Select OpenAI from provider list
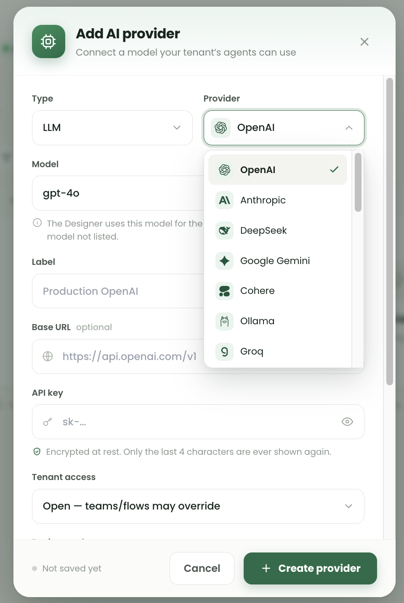 click(x=278, y=170)
